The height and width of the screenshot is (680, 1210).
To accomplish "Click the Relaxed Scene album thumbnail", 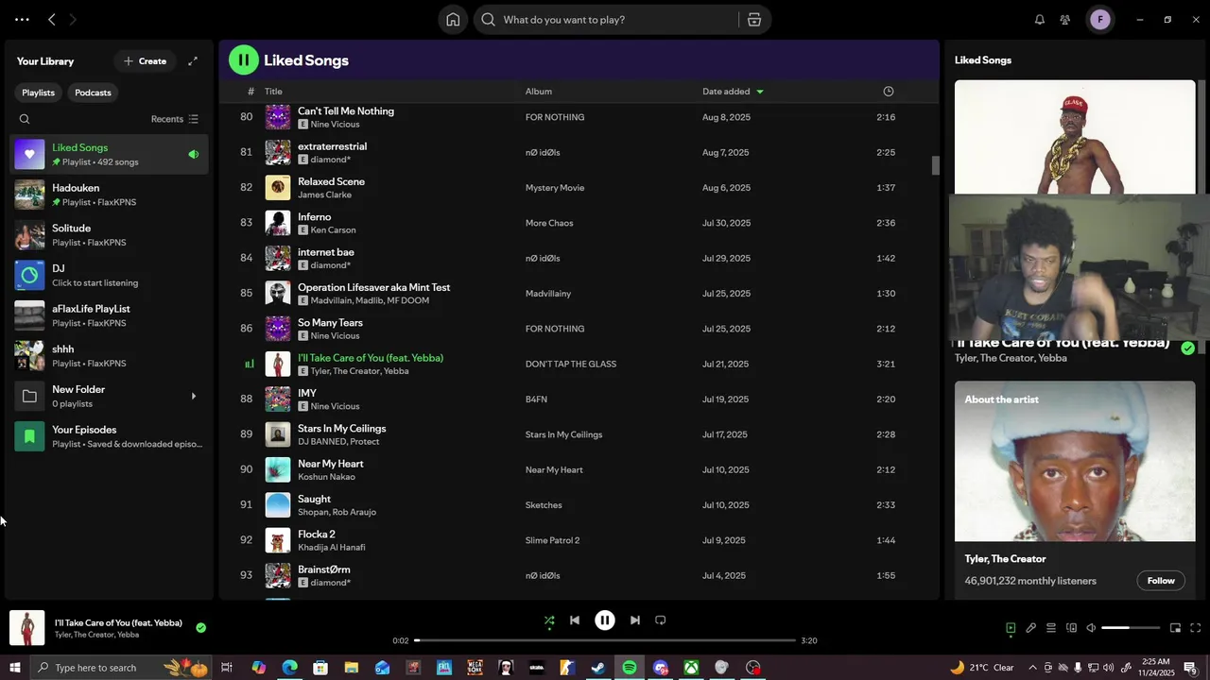I will click(278, 188).
